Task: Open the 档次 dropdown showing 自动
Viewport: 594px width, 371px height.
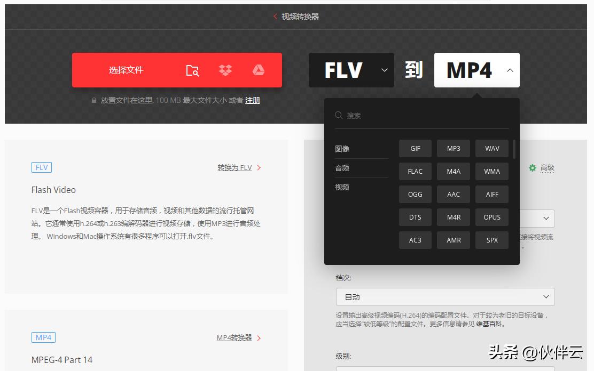Action: tap(445, 296)
